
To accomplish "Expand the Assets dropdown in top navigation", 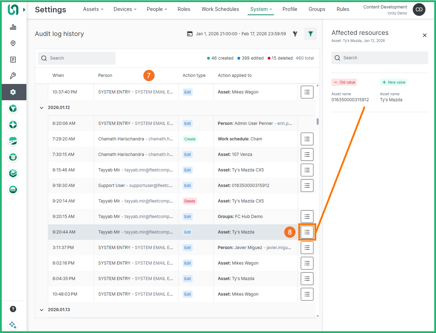I will (93, 9).
